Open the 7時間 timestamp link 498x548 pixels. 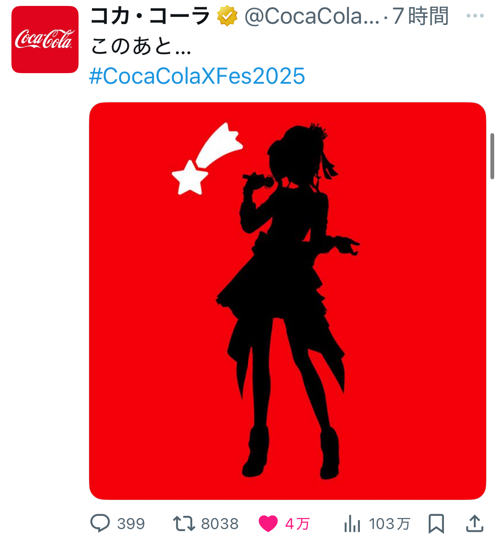pyautogui.click(x=420, y=16)
